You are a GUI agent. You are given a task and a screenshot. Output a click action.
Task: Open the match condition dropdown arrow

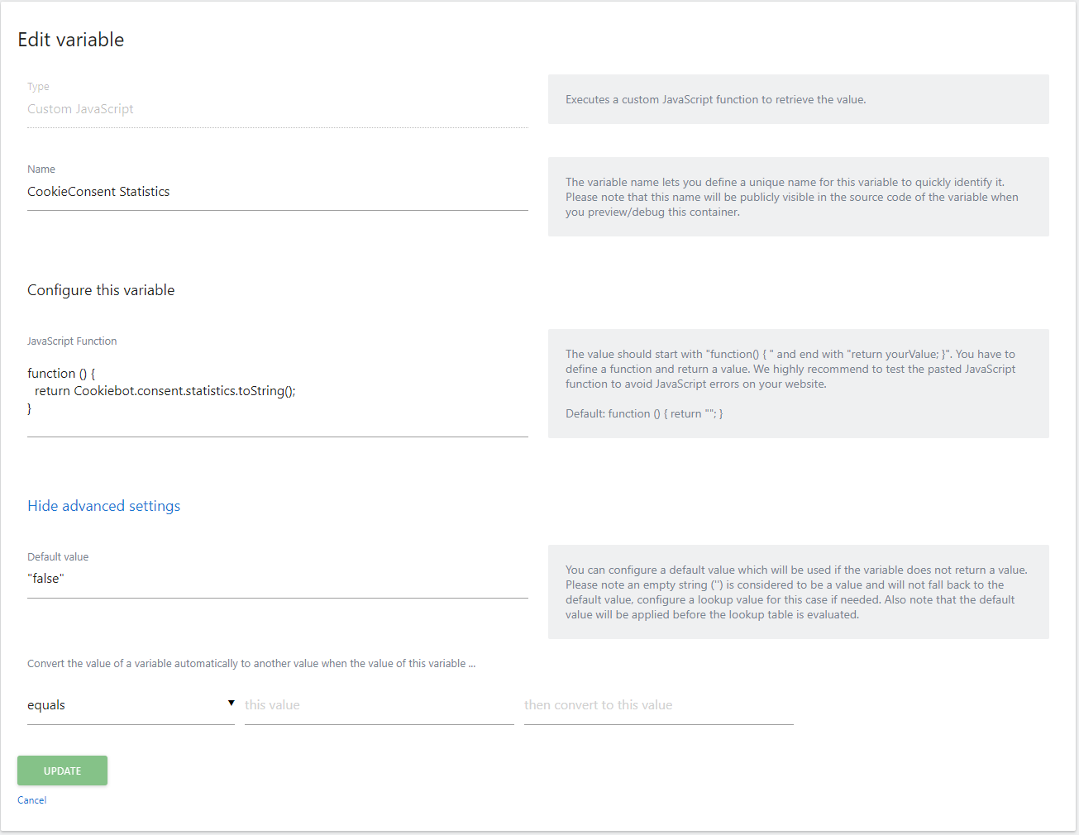(232, 702)
